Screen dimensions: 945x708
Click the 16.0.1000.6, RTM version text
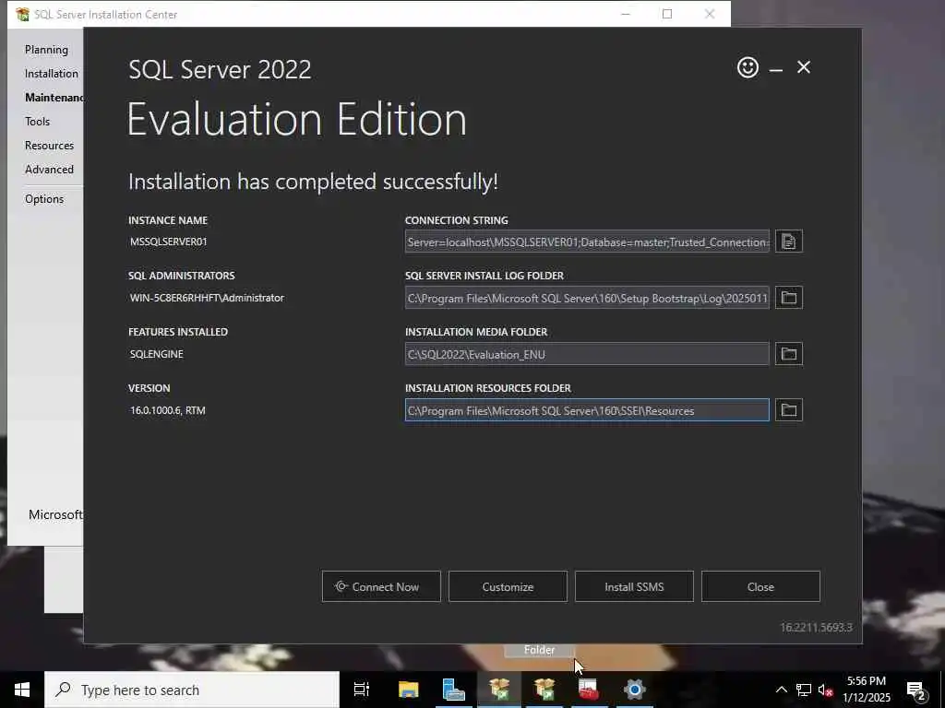pos(168,410)
